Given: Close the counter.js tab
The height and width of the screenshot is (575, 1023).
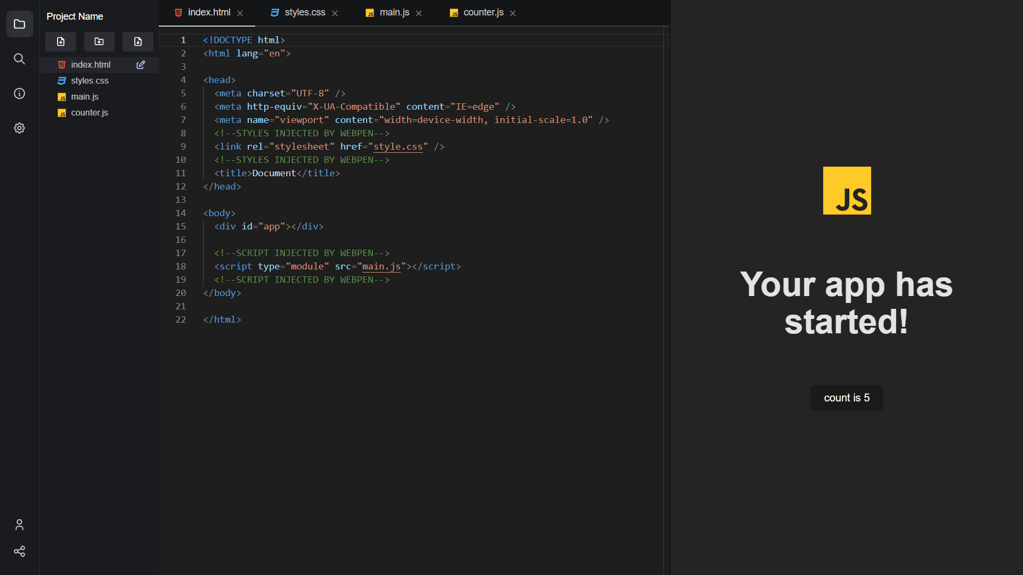Looking at the screenshot, I should 512,13.
